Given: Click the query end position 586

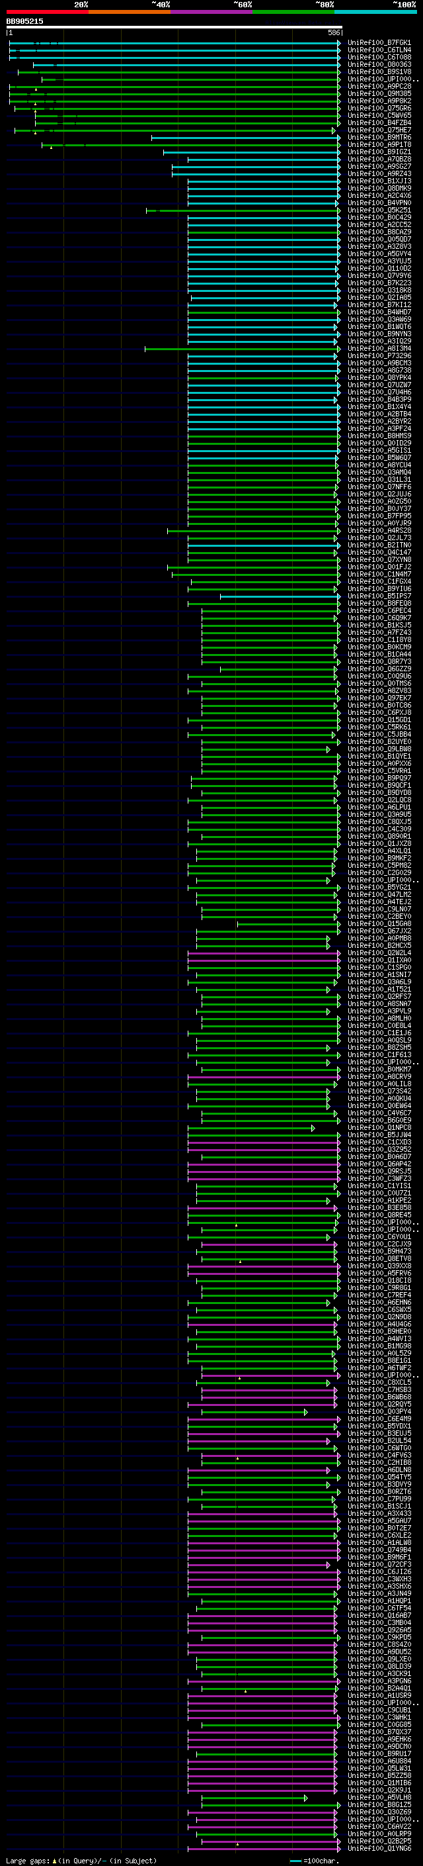Looking at the screenshot, I should [x=334, y=33].
